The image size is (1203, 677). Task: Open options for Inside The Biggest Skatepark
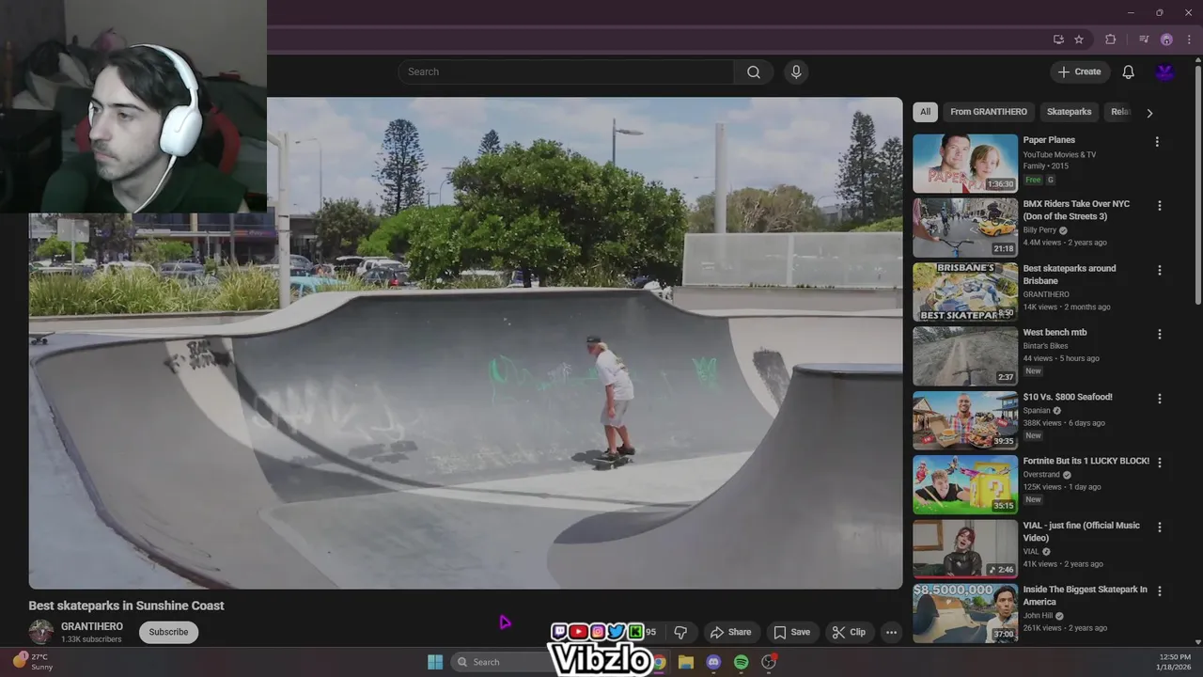pos(1159,590)
